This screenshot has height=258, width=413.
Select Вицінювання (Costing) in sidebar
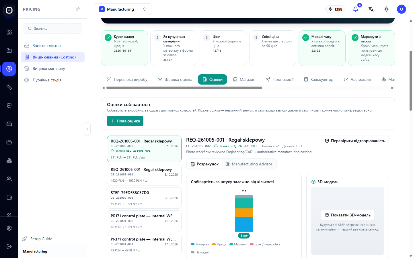52,57
